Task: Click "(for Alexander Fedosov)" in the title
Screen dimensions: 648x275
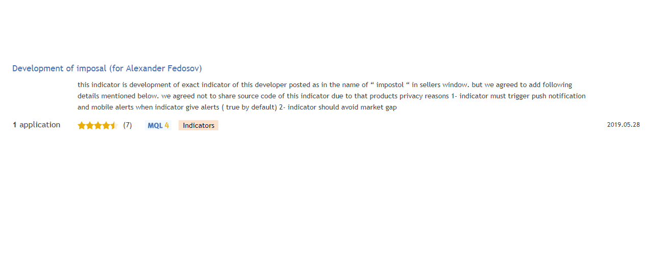Action: [156, 68]
